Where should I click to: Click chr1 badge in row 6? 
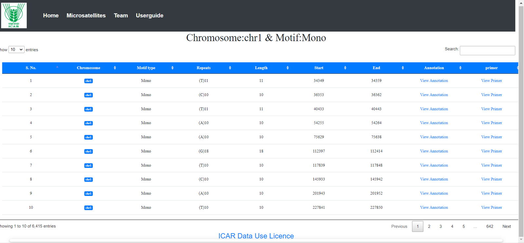coord(88,152)
